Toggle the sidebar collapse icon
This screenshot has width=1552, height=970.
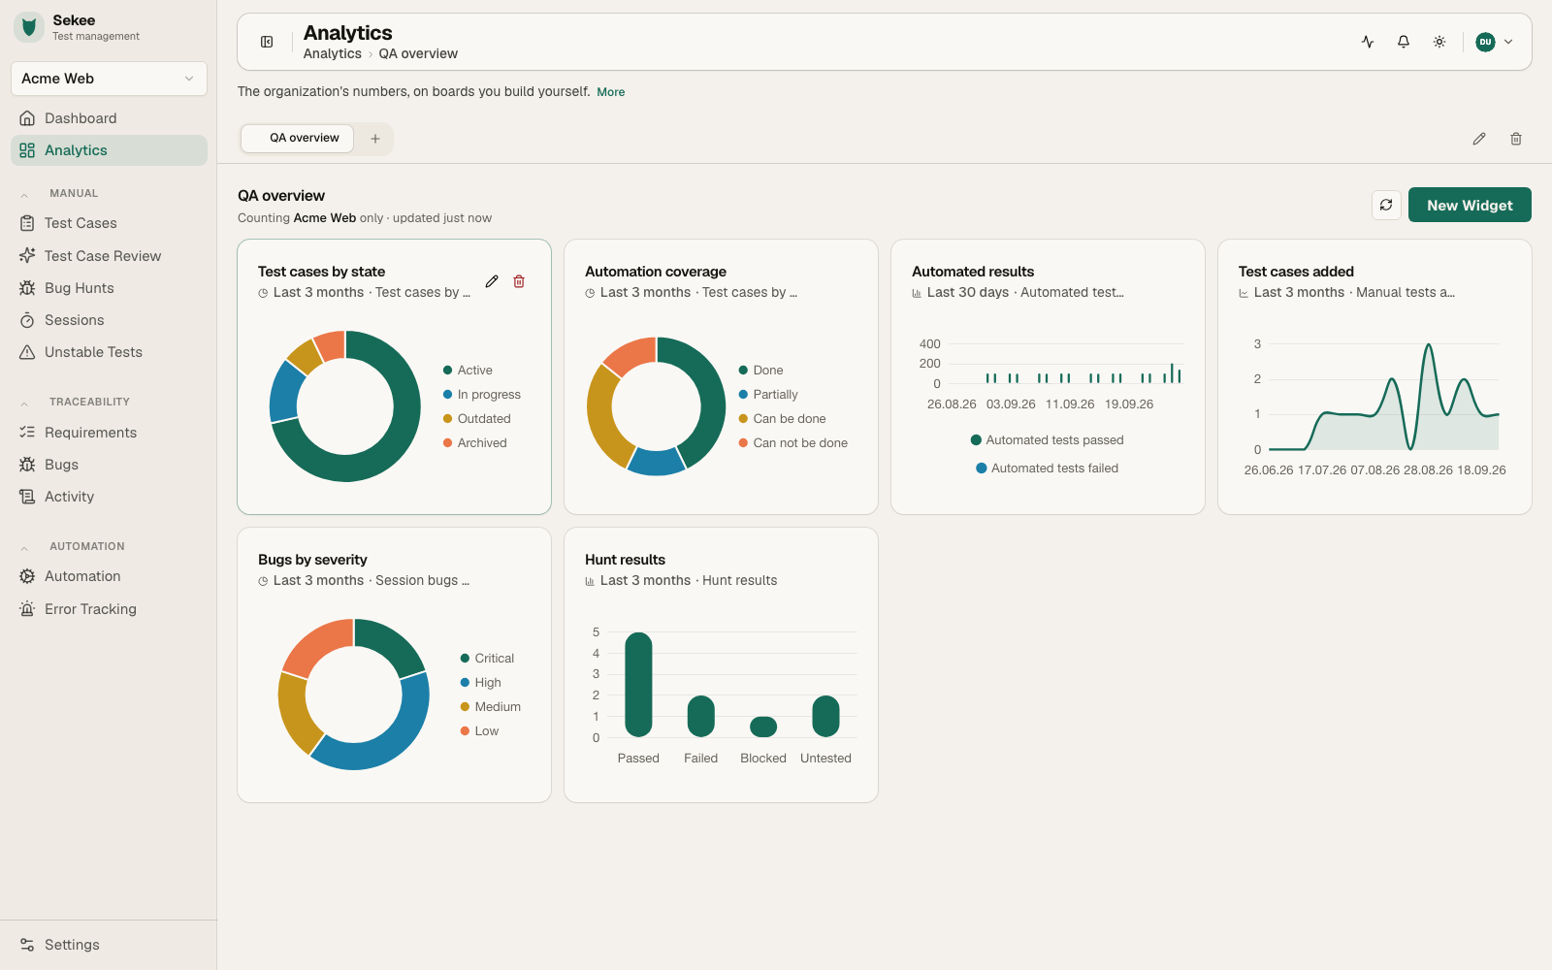point(267,42)
